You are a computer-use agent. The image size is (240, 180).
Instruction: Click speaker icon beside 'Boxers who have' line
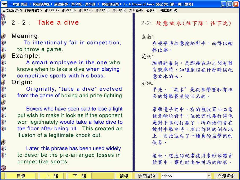click(4, 109)
